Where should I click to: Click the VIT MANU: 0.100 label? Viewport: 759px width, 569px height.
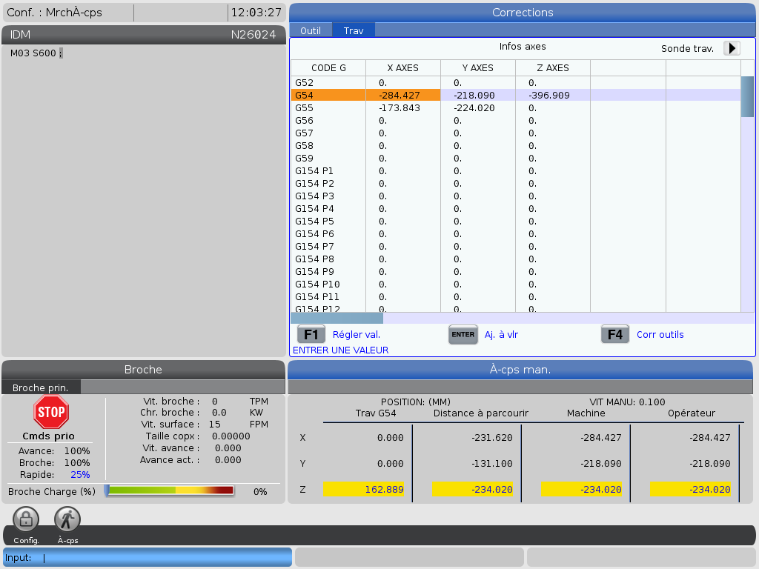tap(627, 402)
